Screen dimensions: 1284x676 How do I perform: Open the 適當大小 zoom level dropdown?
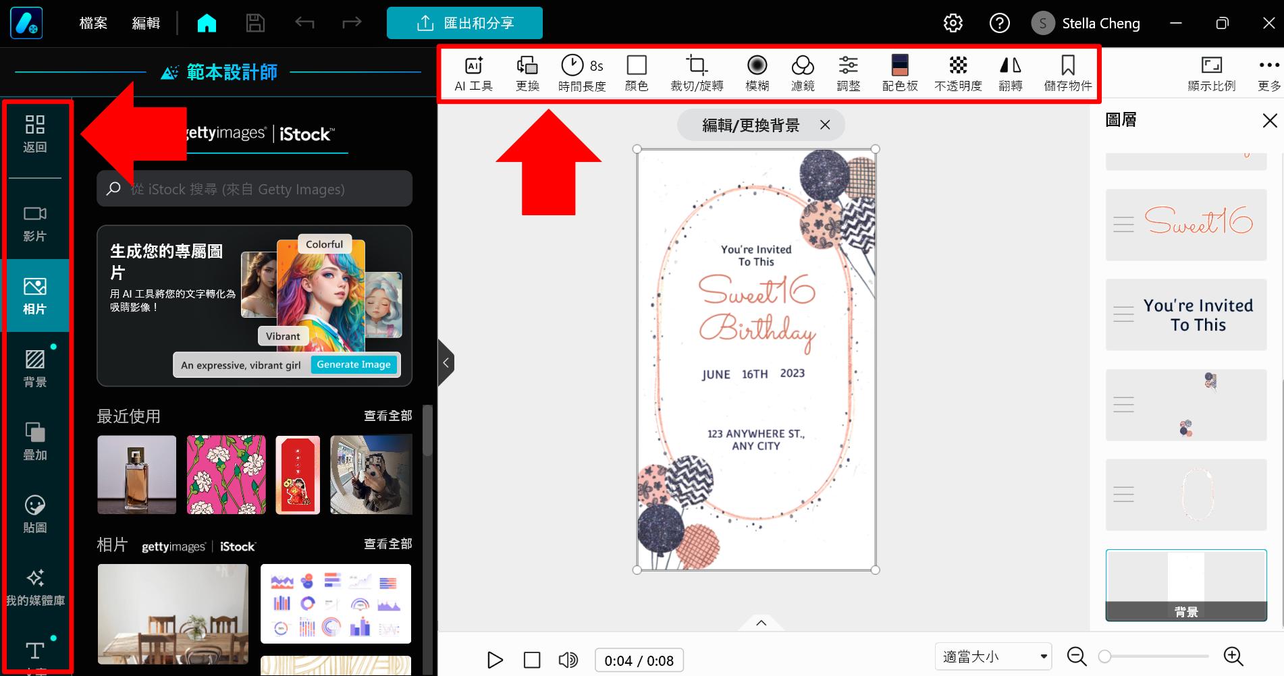point(992,656)
